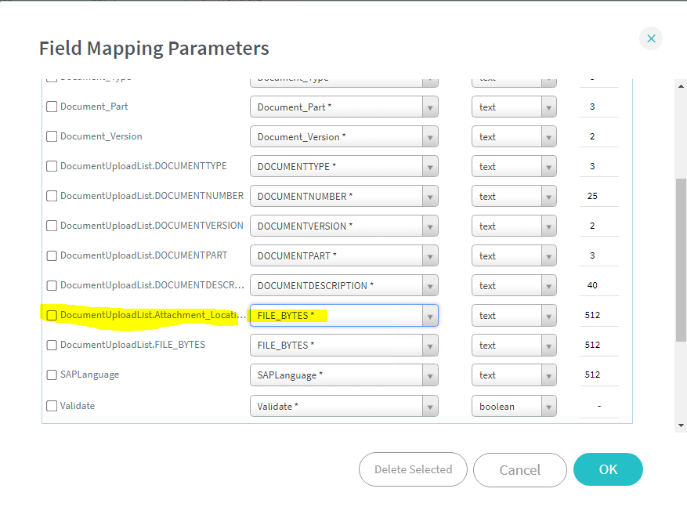Check the Document_Part checkbox
687x514 pixels.
pyautogui.click(x=52, y=107)
